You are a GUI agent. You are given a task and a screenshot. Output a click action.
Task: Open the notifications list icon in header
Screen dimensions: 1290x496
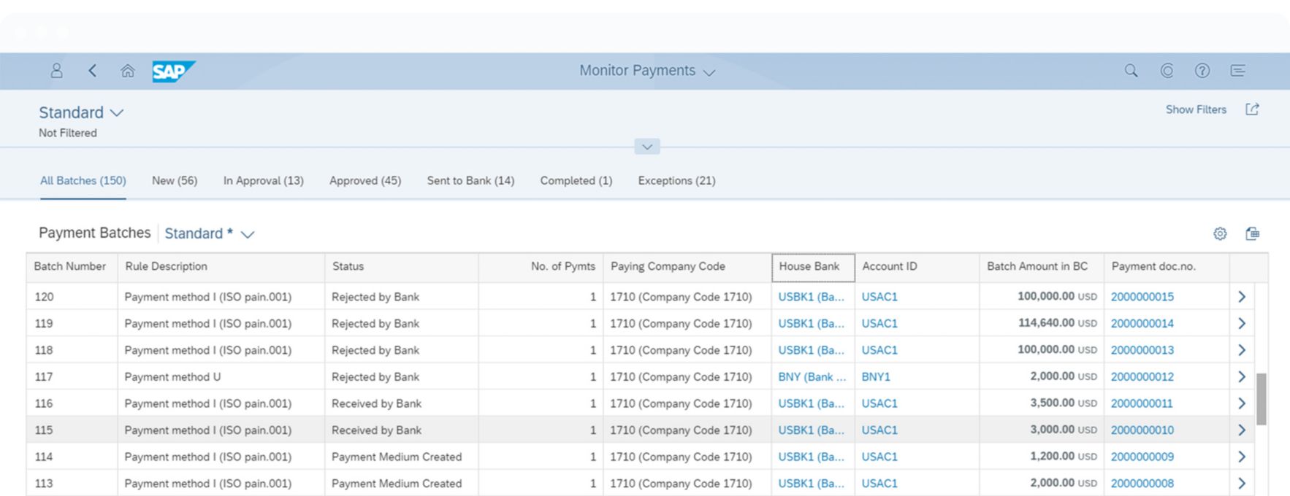[1237, 71]
